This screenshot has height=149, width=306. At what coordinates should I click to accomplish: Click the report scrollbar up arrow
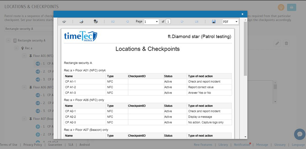tap(245, 20)
